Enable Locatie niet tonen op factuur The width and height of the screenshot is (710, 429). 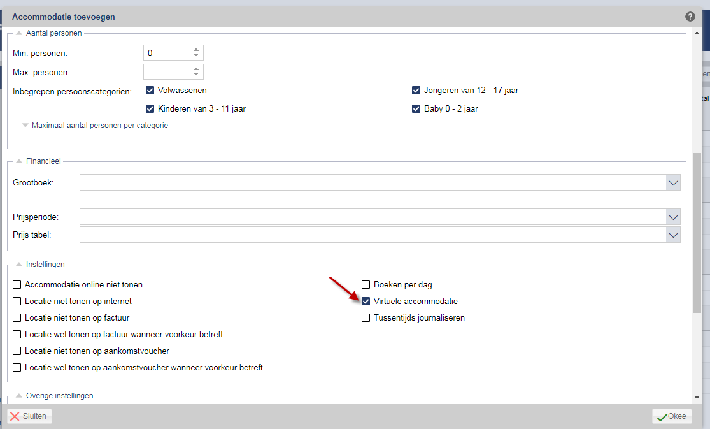click(17, 318)
